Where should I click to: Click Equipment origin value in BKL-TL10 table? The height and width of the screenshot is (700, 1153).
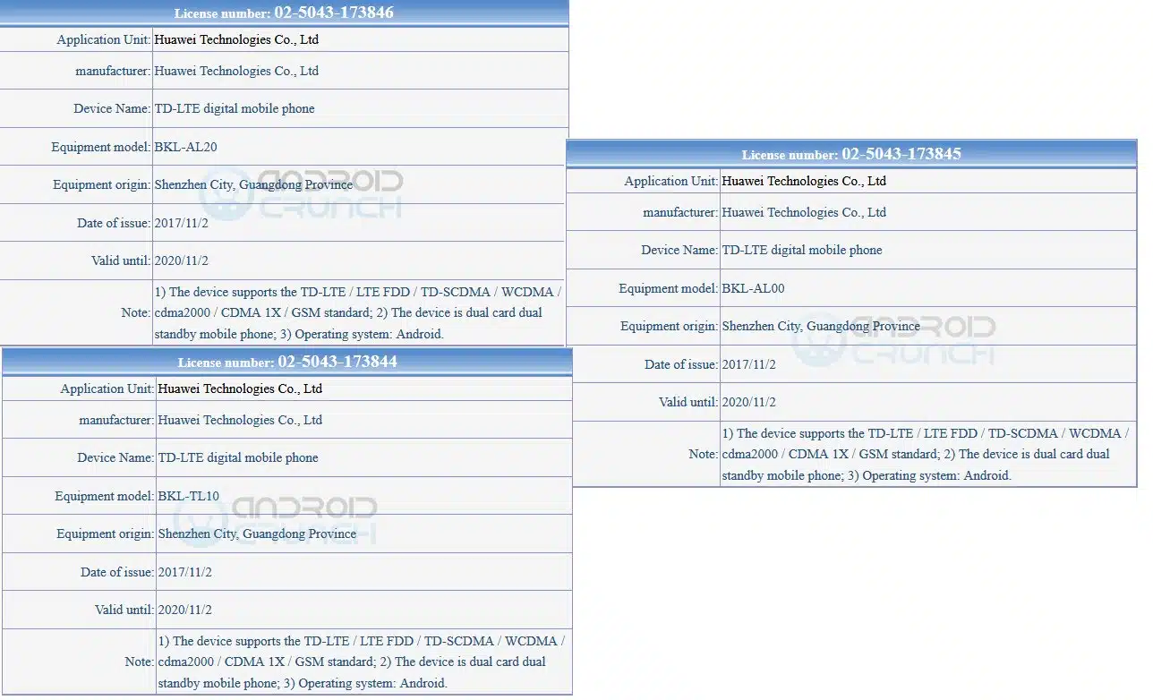(x=257, y=534)
